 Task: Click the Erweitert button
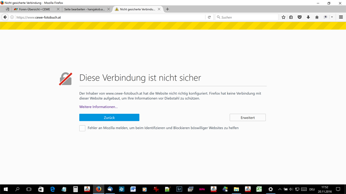248,117
